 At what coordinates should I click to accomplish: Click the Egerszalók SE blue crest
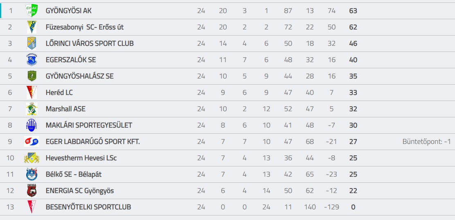(x=32, y=60)
